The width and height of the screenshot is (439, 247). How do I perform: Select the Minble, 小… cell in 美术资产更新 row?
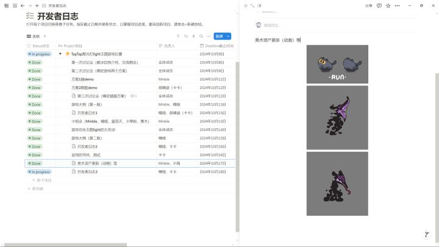177,163
